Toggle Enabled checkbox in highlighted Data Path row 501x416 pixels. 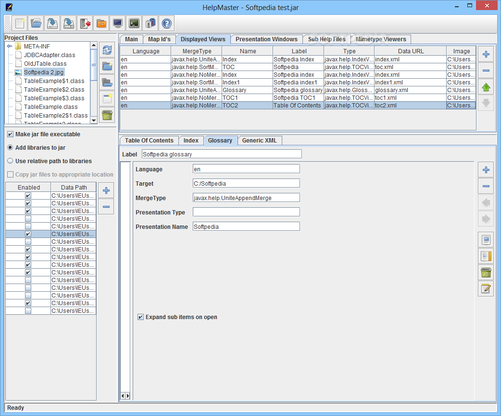click(x=28, y=234)
